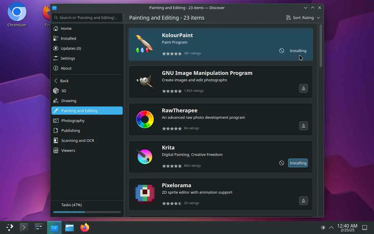Click the app list vertical scrollbar
The image size is (374, 234).
(321, 45)
